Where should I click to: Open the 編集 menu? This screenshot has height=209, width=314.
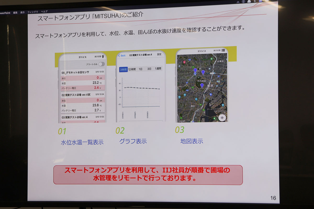15,12
